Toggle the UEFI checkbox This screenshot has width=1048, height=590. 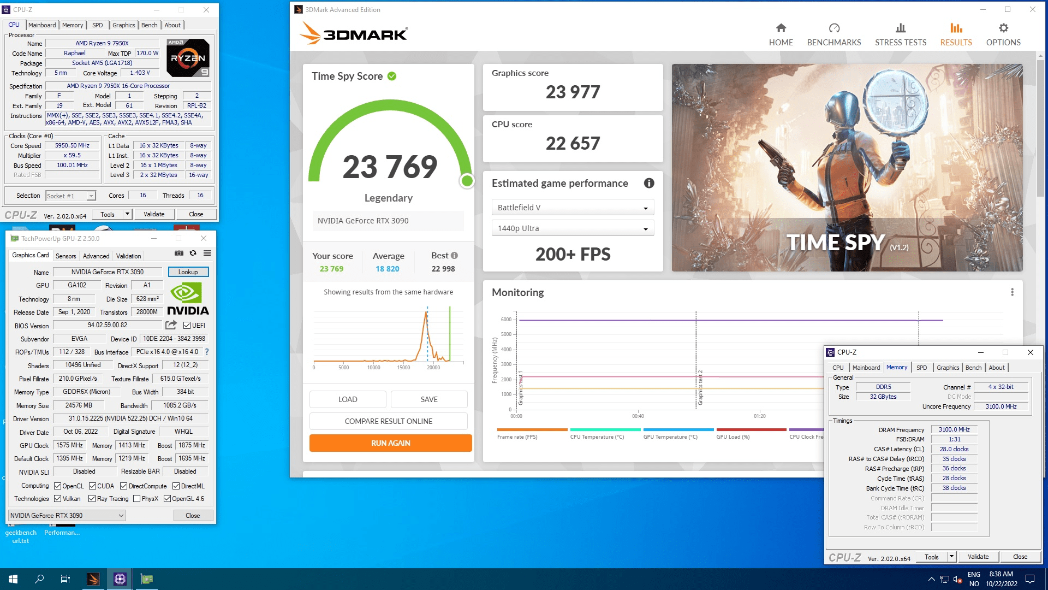187,326
